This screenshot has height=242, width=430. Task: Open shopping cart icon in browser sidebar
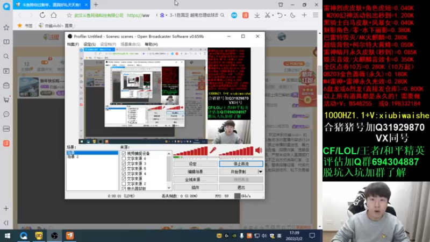[x=6, y=99]
